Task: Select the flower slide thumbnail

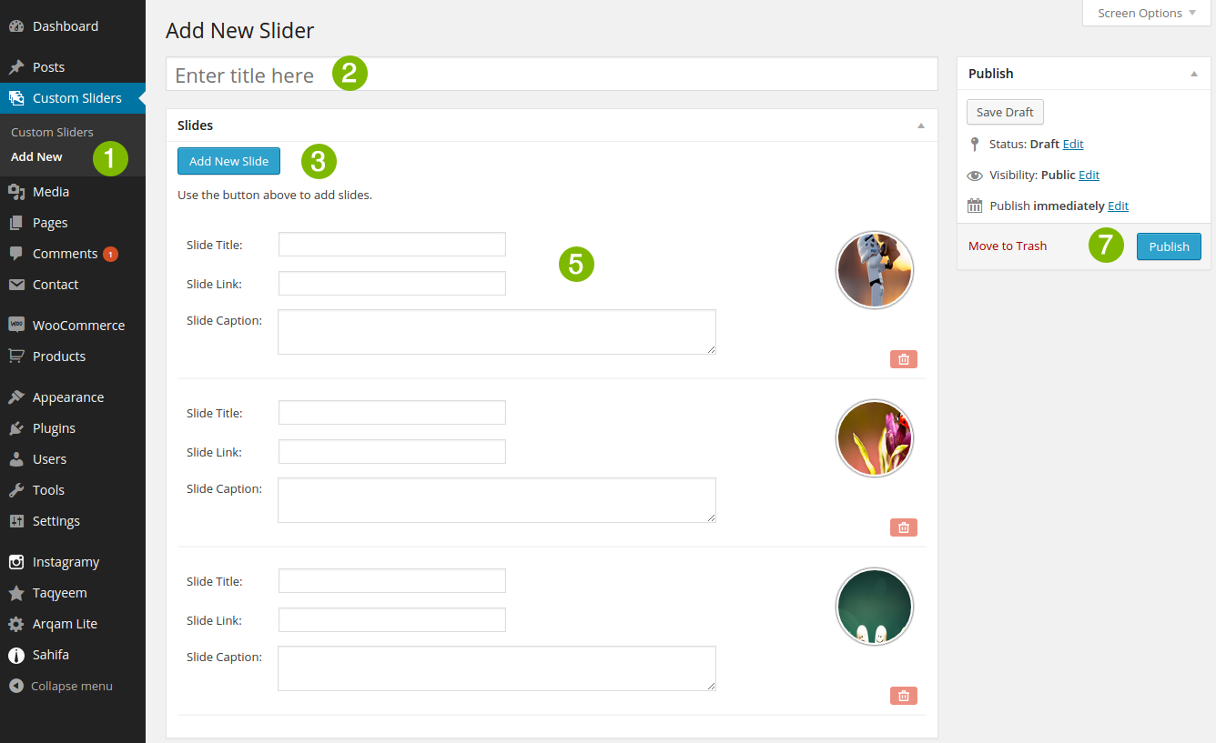Action: tap(874, 438)
